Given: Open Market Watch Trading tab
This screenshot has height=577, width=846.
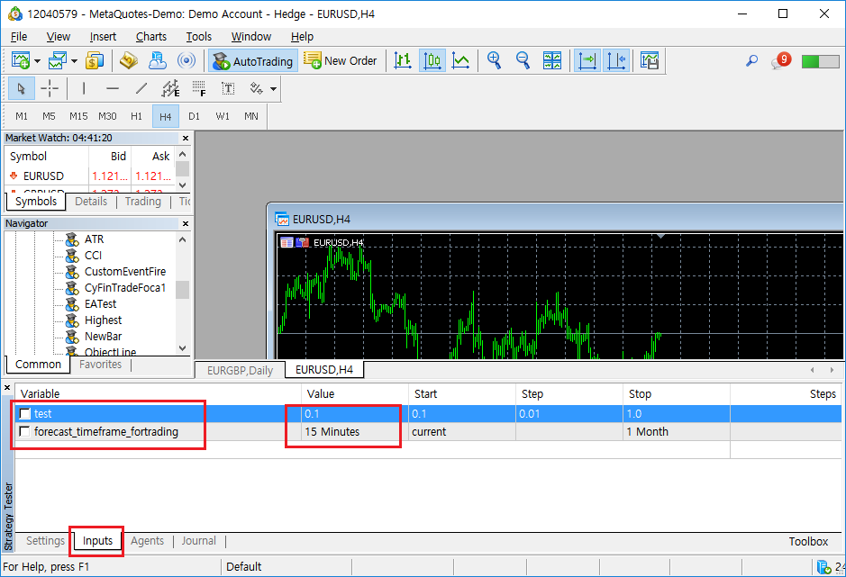Looking at the screenshot, I should click(143, 202).
